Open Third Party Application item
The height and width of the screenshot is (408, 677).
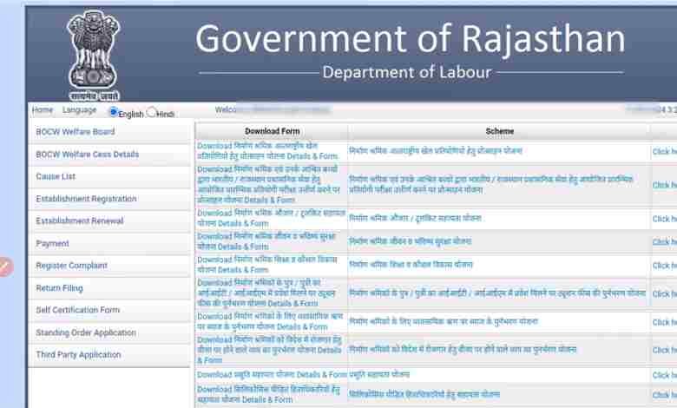click(x=109, y=355)
